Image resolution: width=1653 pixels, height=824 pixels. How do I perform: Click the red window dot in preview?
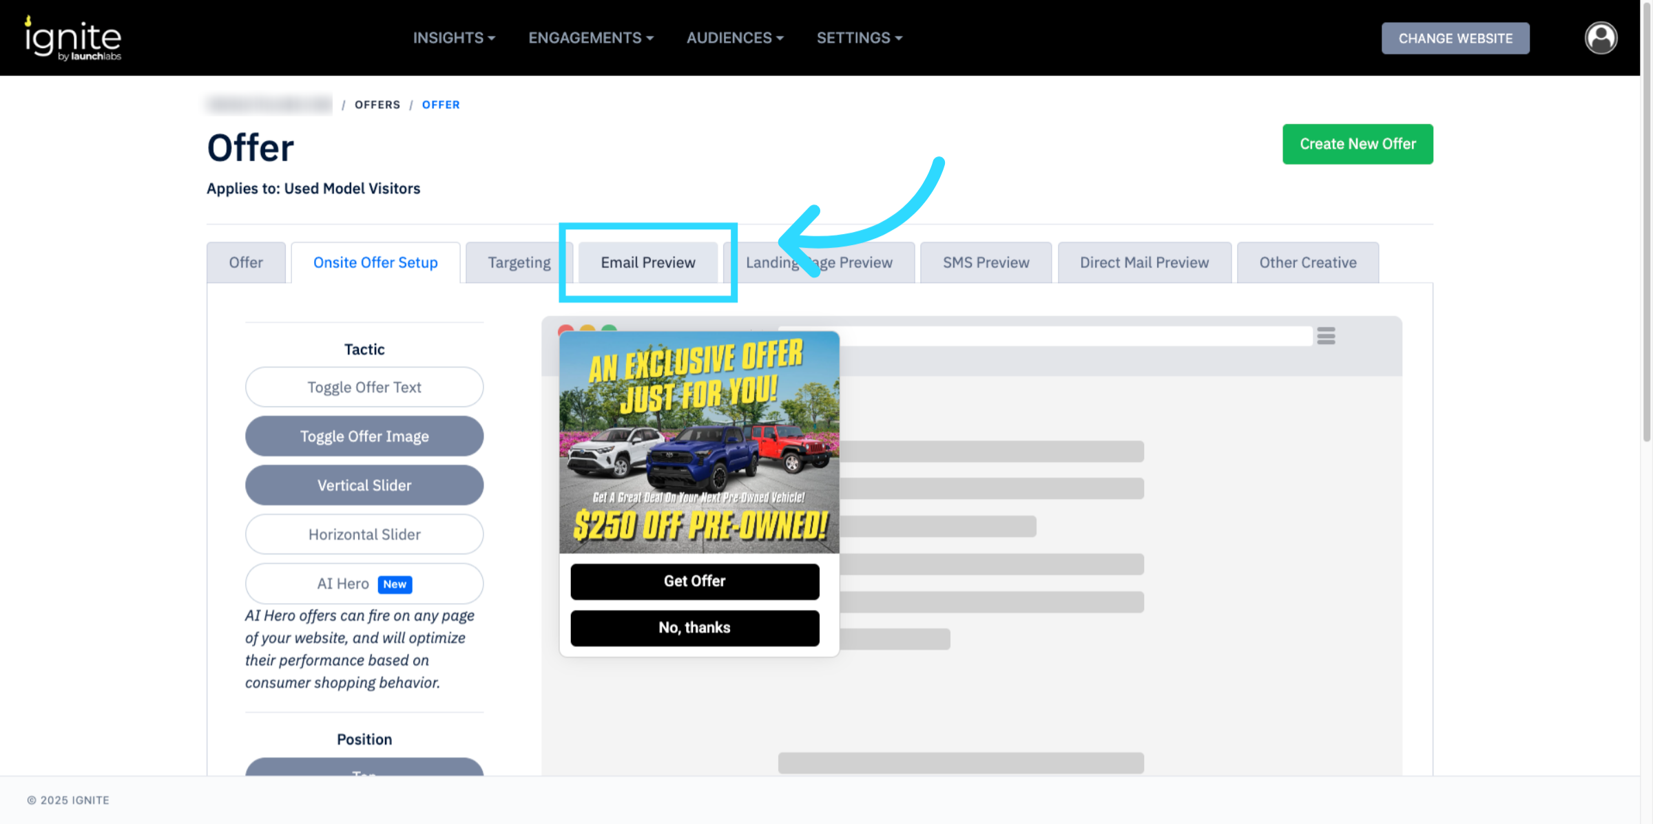565,329
